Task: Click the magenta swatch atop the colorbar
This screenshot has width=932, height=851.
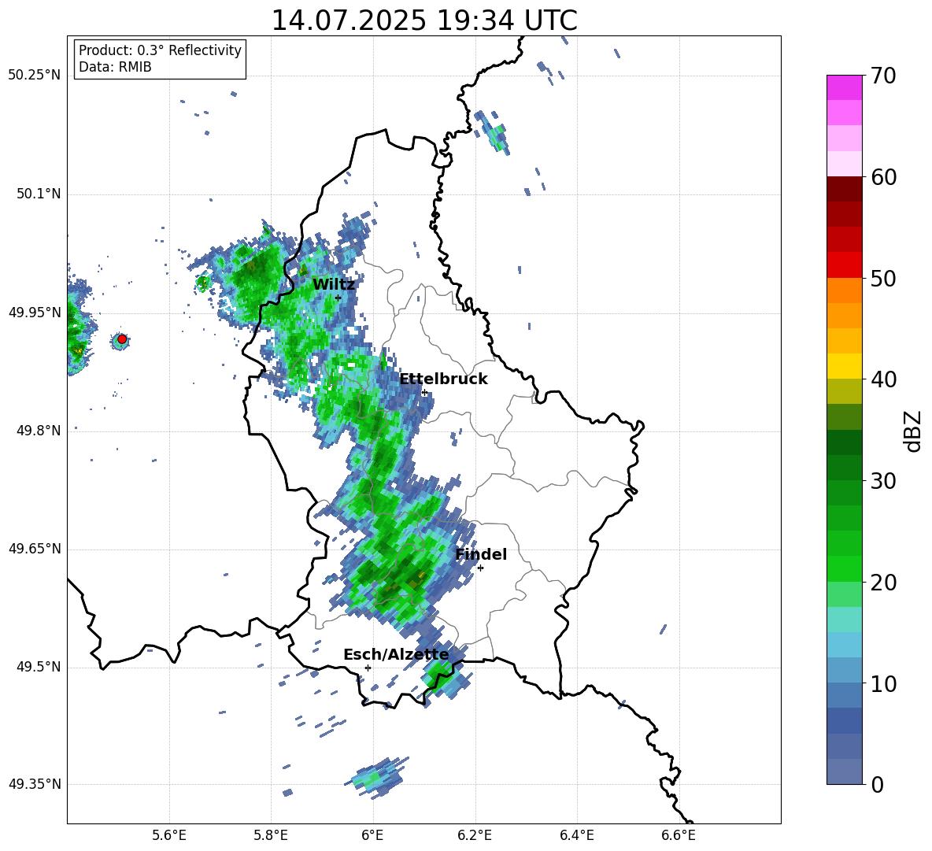Action: click(844, 87)
